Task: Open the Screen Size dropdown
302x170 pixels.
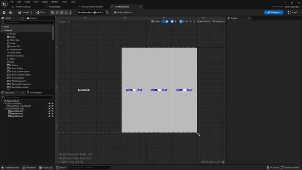Action: point(203,21)
